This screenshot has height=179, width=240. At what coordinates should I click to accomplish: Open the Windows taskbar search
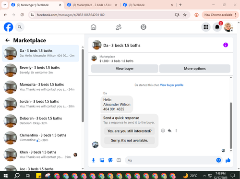coord(17,176)
